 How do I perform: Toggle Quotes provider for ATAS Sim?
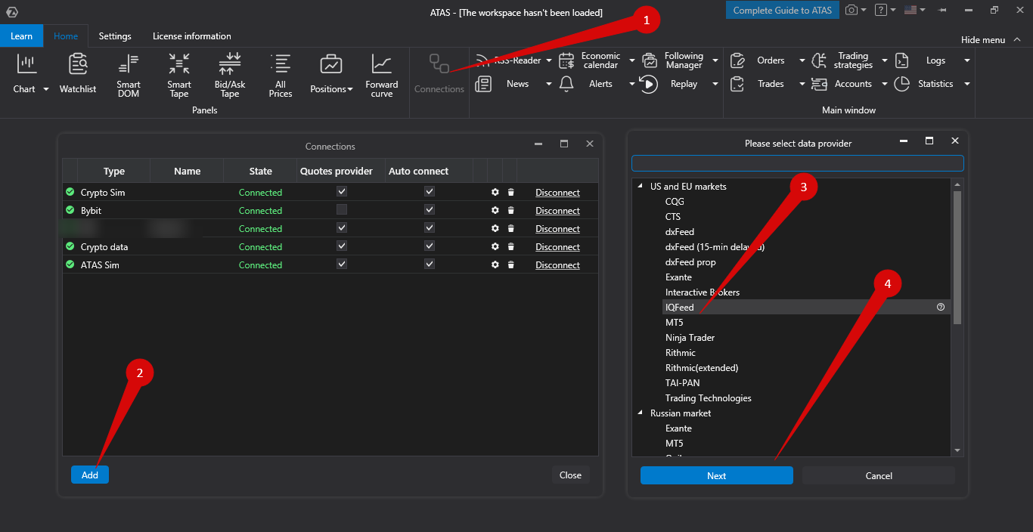342,264
